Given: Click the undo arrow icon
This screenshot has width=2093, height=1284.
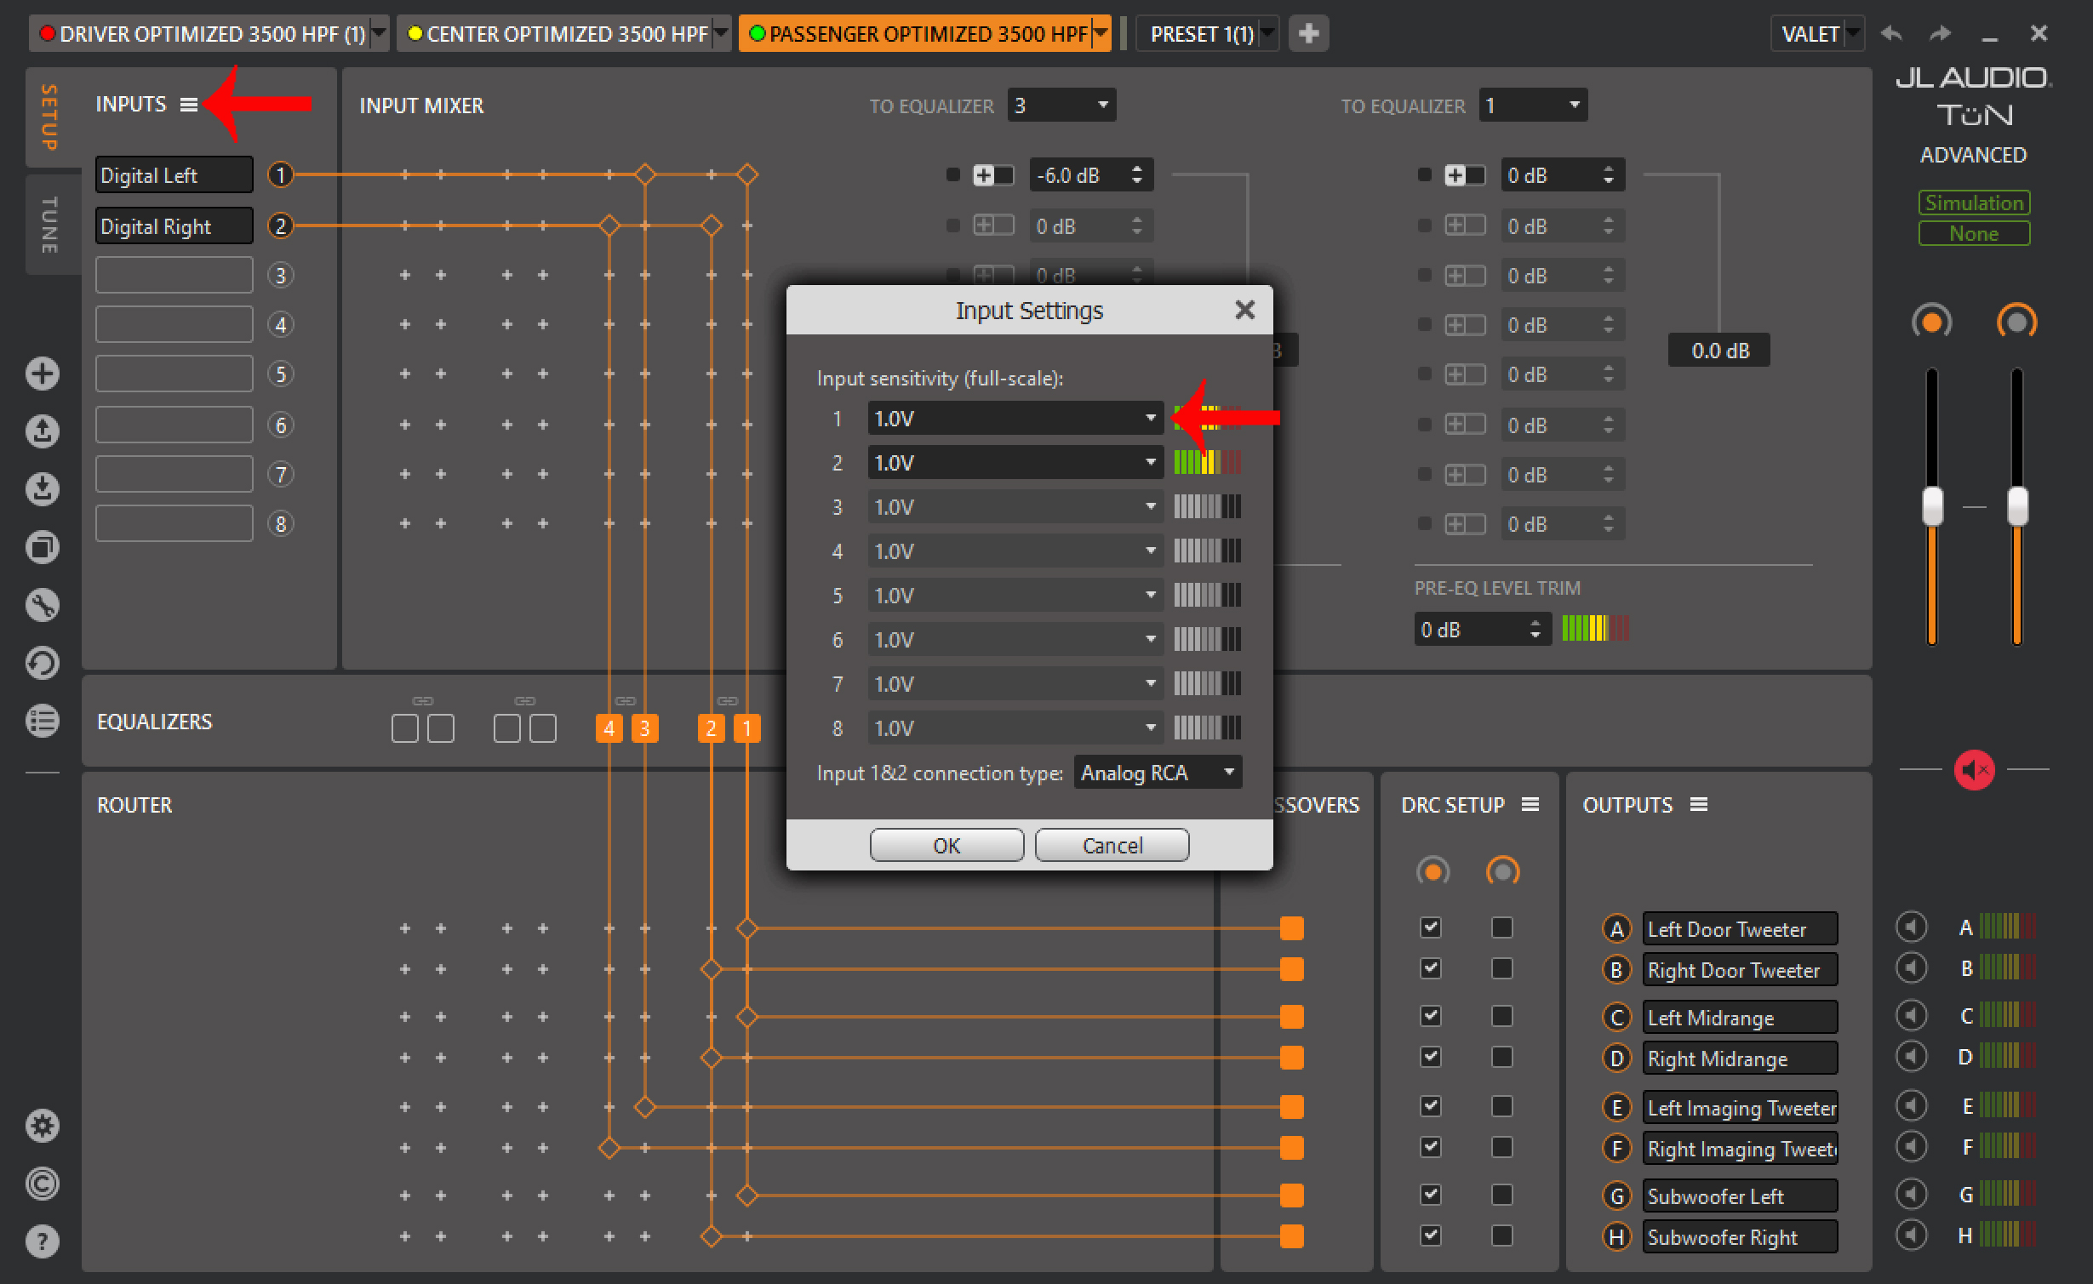Looking at the screenshot, I should tap(1890, 34).
